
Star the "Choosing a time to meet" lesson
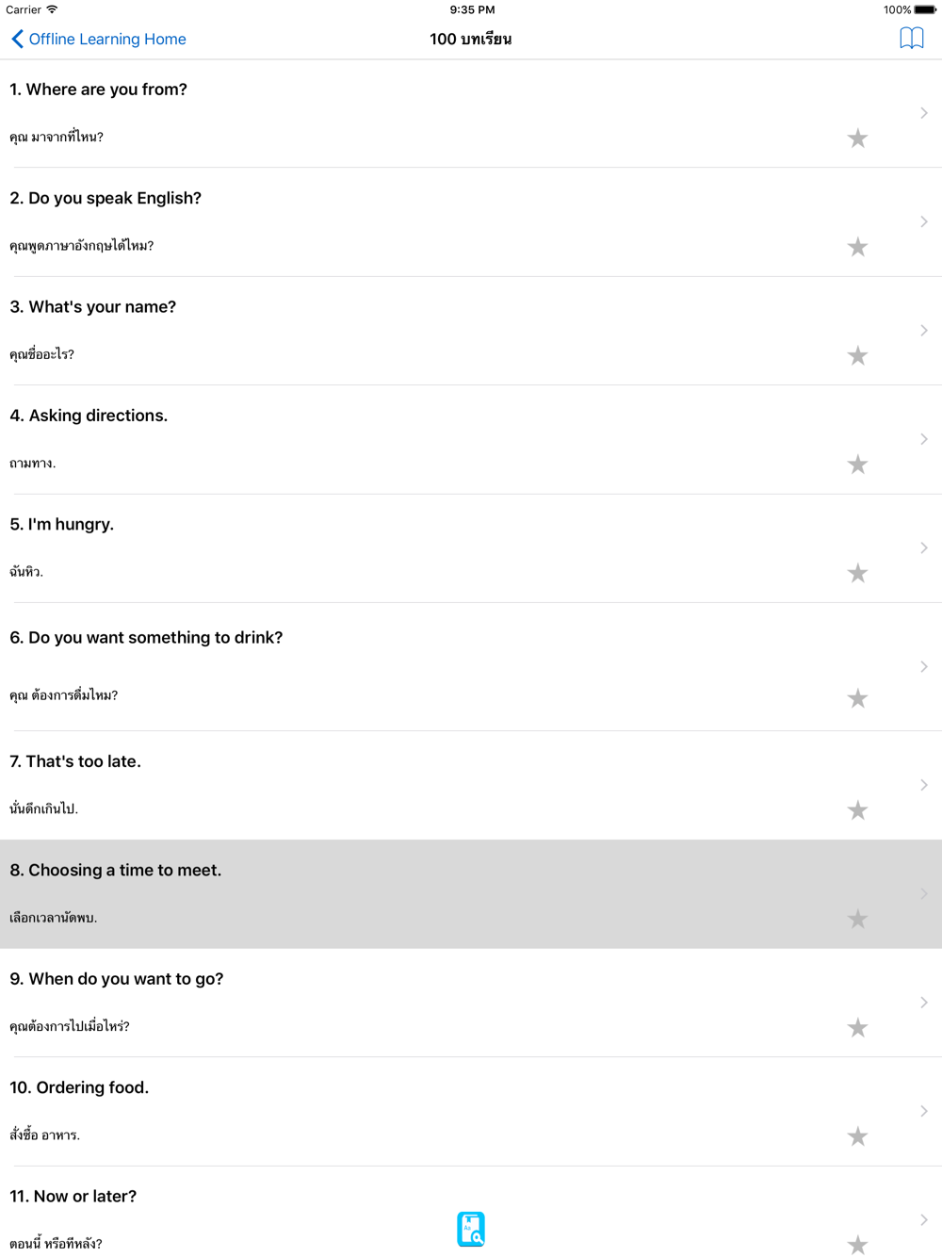[857, 919]
